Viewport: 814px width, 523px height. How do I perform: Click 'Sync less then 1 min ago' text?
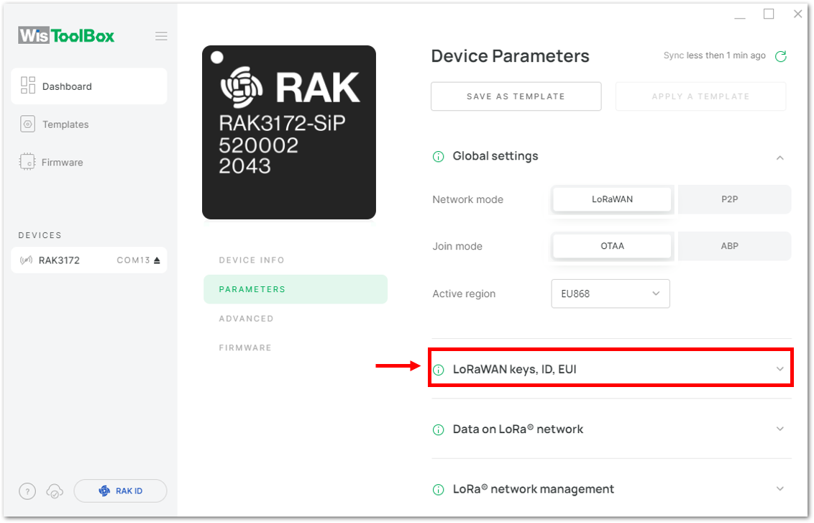714,55
